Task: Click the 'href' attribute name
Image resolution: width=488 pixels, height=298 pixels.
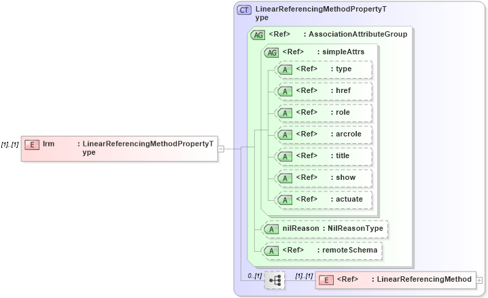Action: [343, 90]
